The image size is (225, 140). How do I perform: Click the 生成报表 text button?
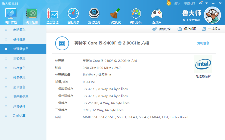pos(214,29)
